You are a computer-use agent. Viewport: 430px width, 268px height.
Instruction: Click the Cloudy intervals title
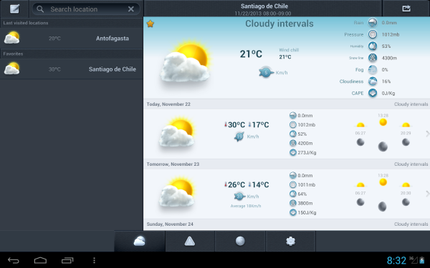(x=279, y=24)
